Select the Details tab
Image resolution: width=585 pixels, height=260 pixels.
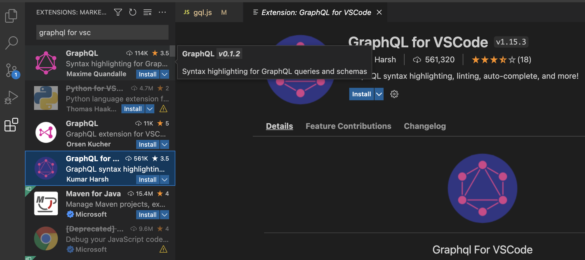click(279, 126)
